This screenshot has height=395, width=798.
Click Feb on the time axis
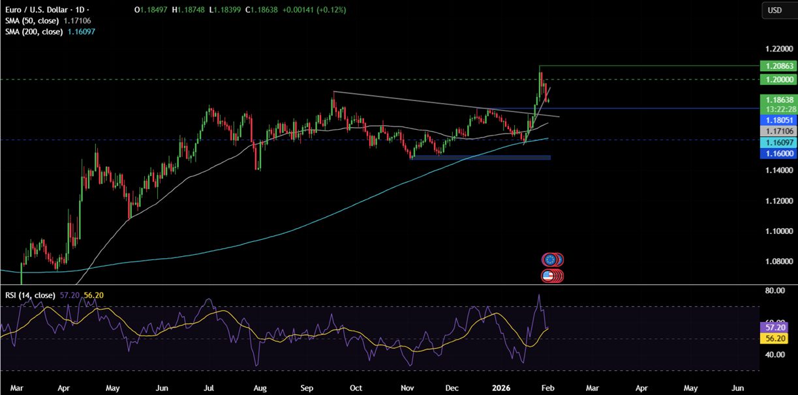(549, 387)
